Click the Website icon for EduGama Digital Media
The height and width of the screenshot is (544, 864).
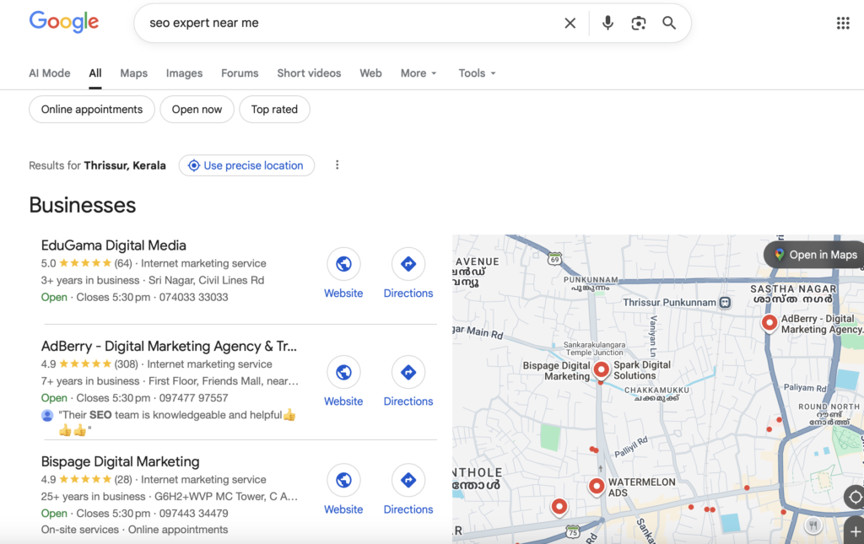343,263
